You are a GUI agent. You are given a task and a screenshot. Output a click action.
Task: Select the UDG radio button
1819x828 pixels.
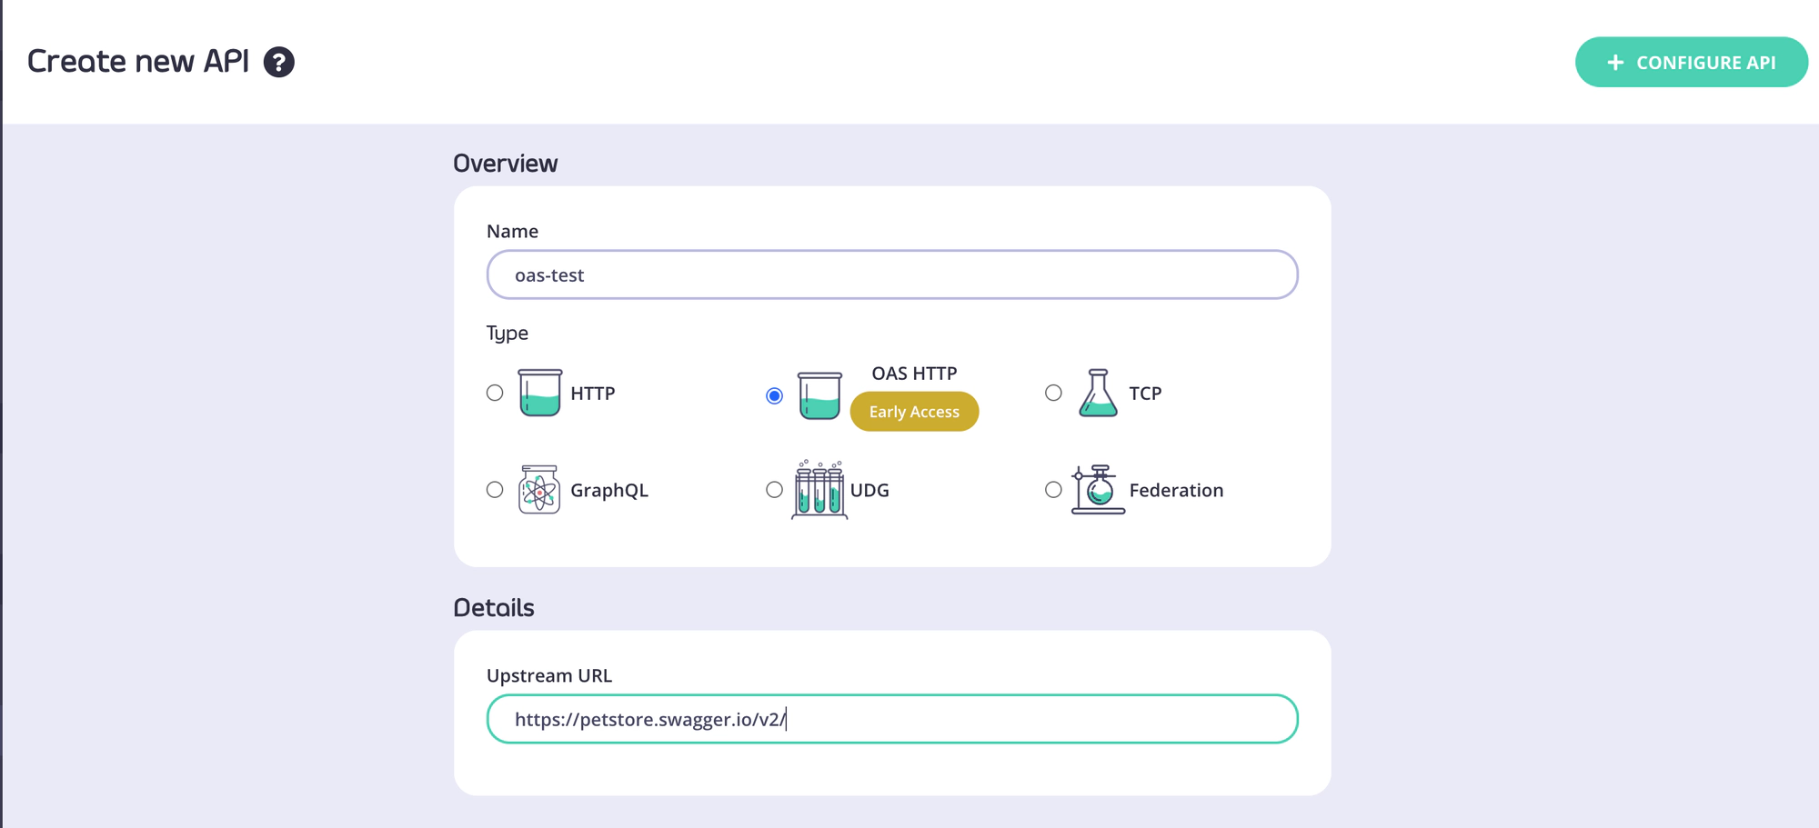pos(774,489)
